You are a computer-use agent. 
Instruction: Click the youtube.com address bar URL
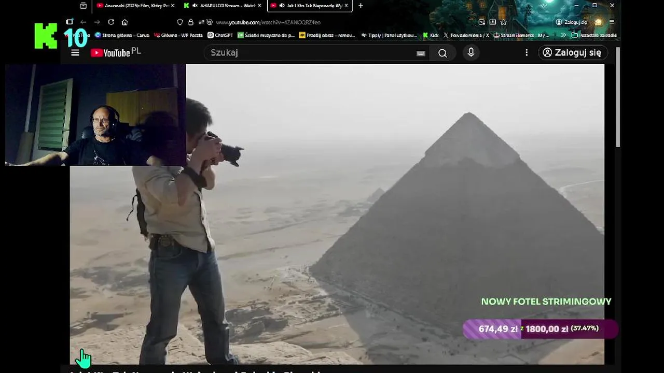[x=268, y=22]
